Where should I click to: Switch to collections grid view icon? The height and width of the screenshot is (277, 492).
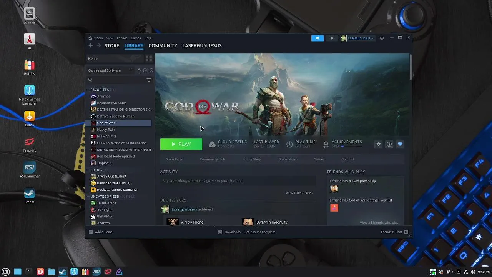(x=149, y=58)
